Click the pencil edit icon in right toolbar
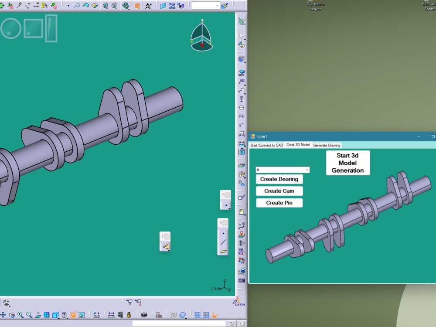Screen dimensions: 436x327 pos(242,198)
